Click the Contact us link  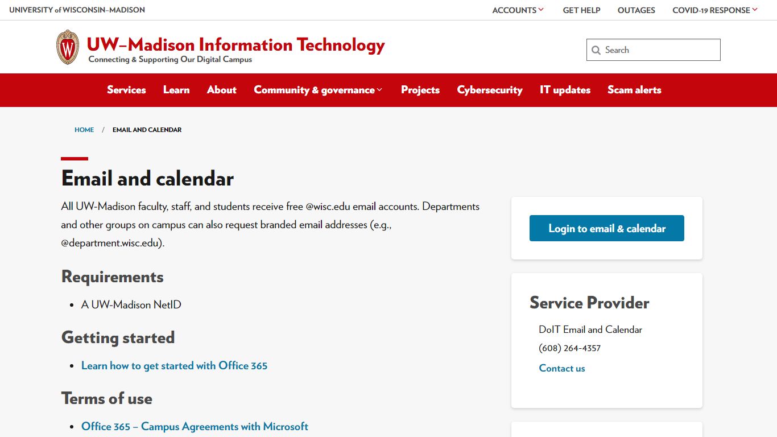pyautogui.click(x=562, y=368)
